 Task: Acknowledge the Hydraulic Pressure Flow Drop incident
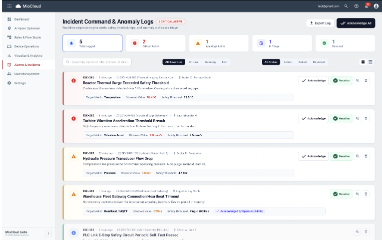point(313,156)
